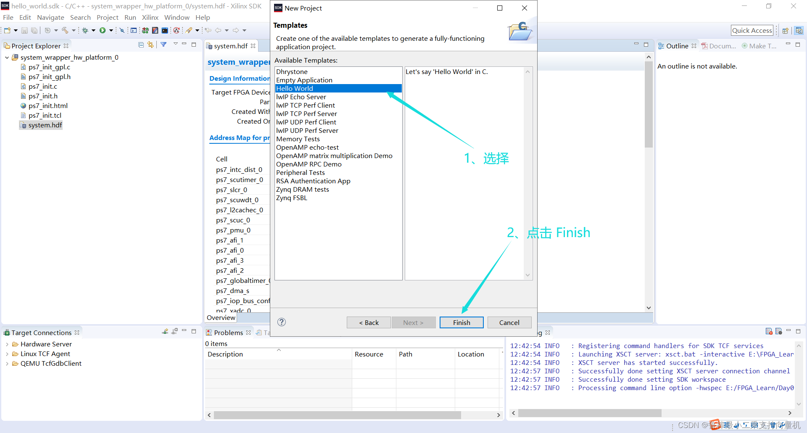Open the Debug configurations dropdown arrow
This screenshot has height=433, width=807.
tap(93, 30)
